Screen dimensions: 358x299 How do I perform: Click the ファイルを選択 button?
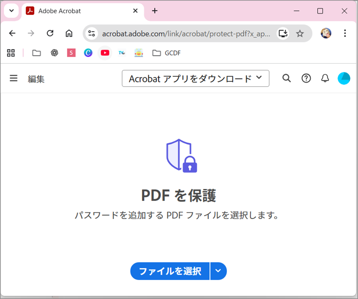170,271
